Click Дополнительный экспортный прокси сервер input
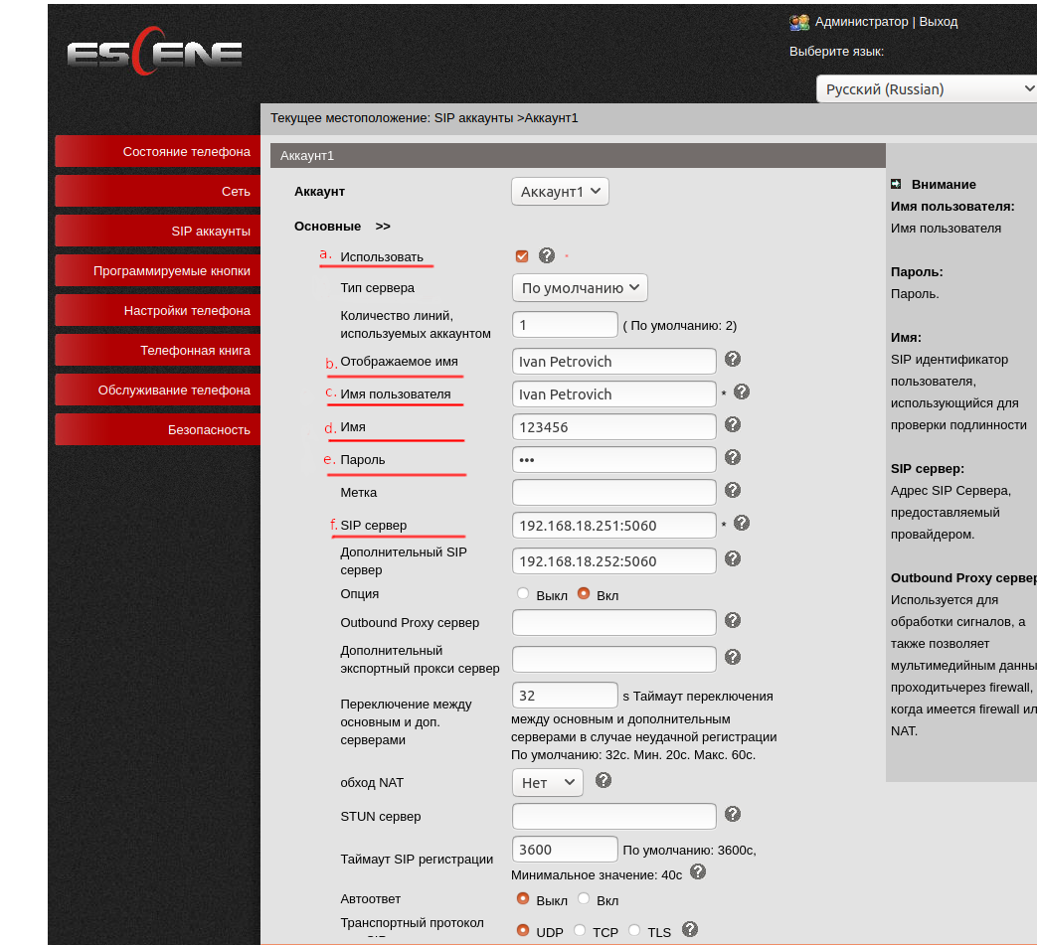 point(613,660)
